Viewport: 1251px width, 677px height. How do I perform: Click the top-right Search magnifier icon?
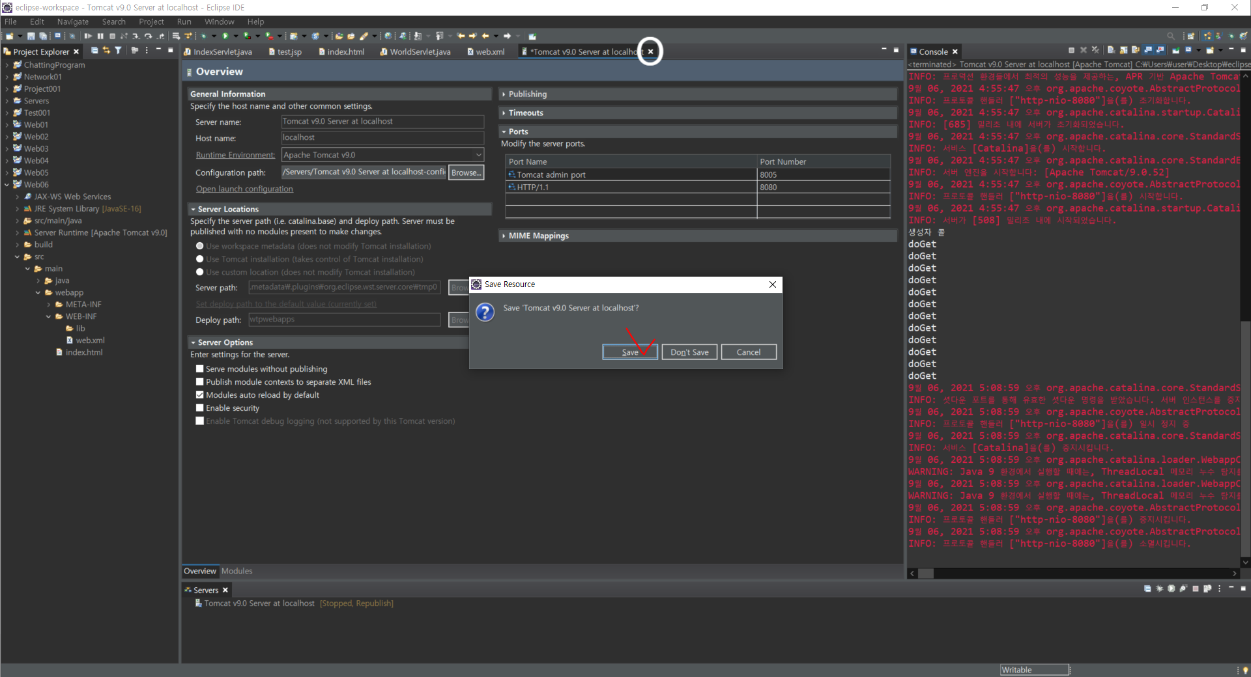pyautogui.click(x=1171, y=36)
